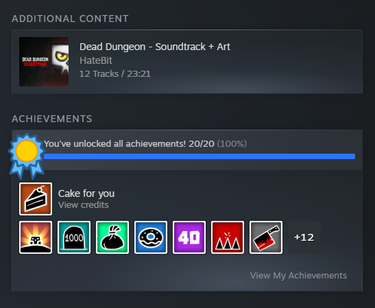Open the Dead Dungeon soundtrack cover thumbnail

[44, 62]
